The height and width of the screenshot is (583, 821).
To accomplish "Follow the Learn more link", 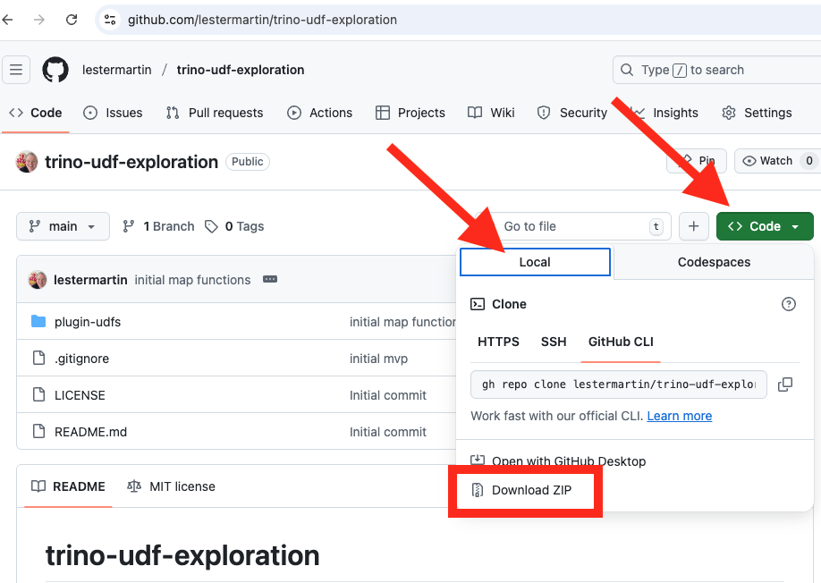I will 680,416.
